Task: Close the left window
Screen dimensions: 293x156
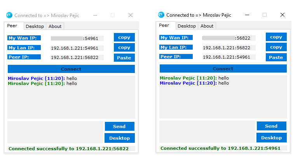Action: coord(131,15)
